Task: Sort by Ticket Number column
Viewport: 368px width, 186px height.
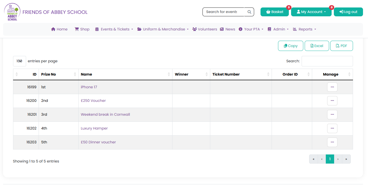Action: click(241, 74)
